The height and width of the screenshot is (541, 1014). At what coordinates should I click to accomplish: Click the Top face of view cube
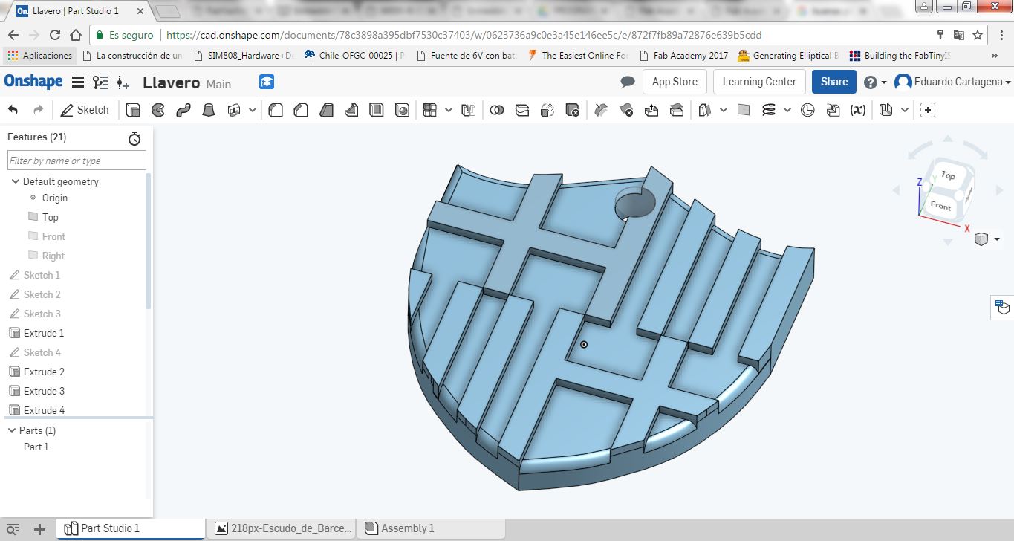coord(949,176)
